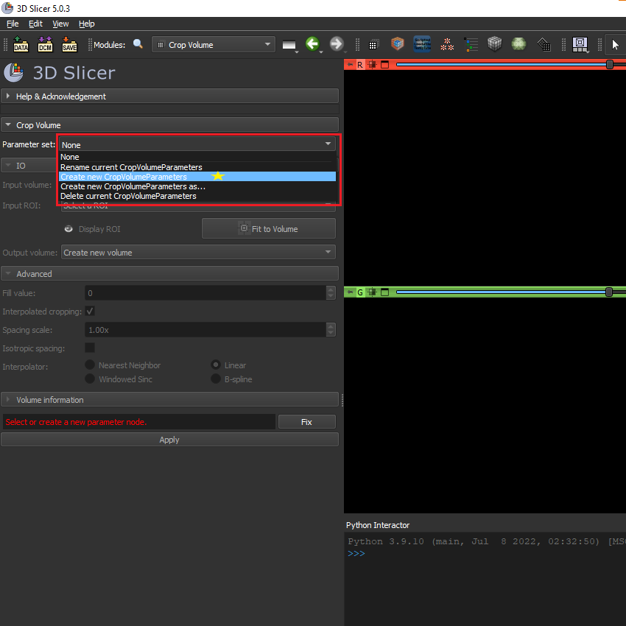
Task: Maximize green slice view window icon
Action: click(385, 292)
